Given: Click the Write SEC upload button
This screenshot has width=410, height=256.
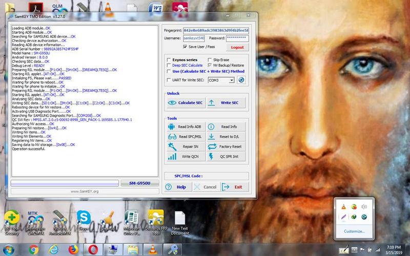Looking at the screenshot, I should [x=226, y=103].
